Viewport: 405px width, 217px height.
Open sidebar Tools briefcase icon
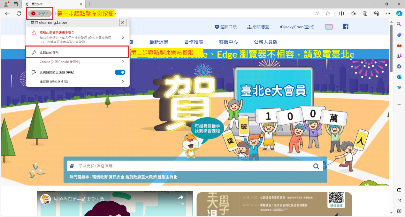coord(399,45)
